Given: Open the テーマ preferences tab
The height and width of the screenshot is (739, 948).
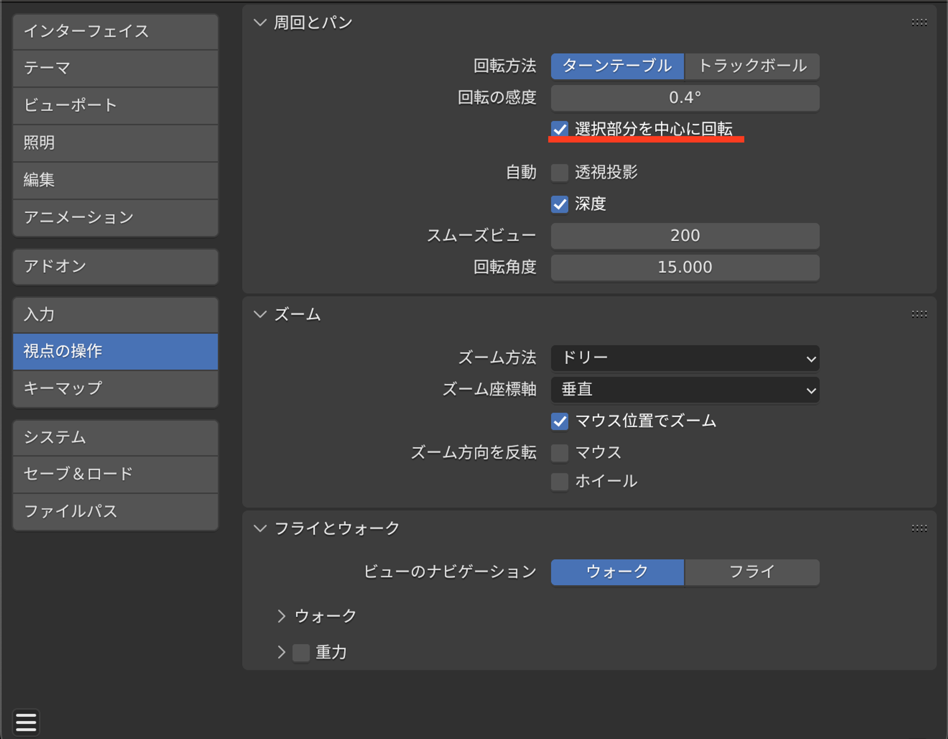Looking at the screenshot, I should 116,68.
